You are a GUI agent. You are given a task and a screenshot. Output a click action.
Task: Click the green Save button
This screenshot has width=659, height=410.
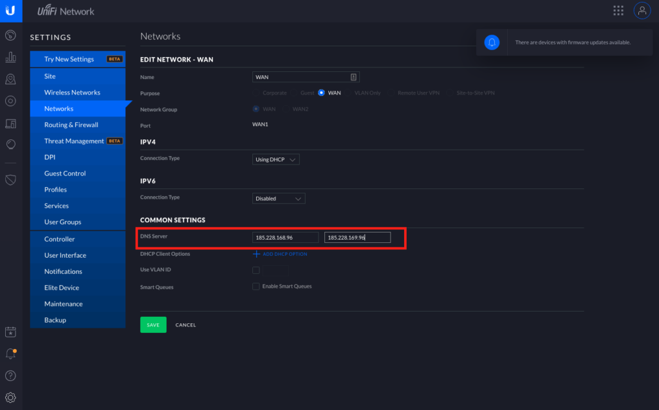153,325
